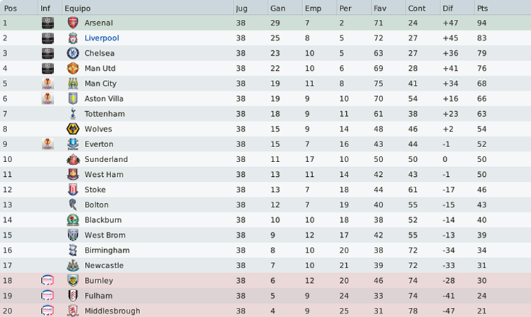
Task: Click the Man Utd club crest
Action: (72, 69)
